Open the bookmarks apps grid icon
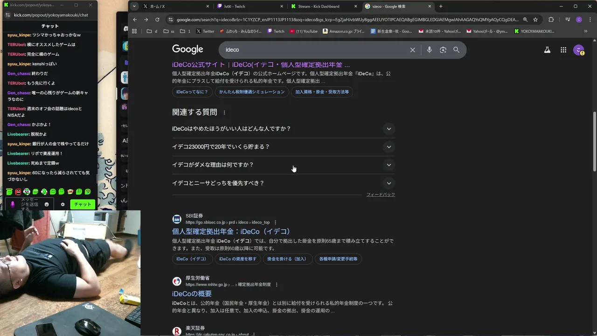Screen dimensions: 597x336 pos(135,31)
